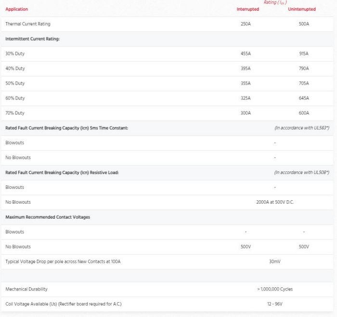Select the 30% Duty row label
Viewport: 337px width, 317px height.
[15, 54]
